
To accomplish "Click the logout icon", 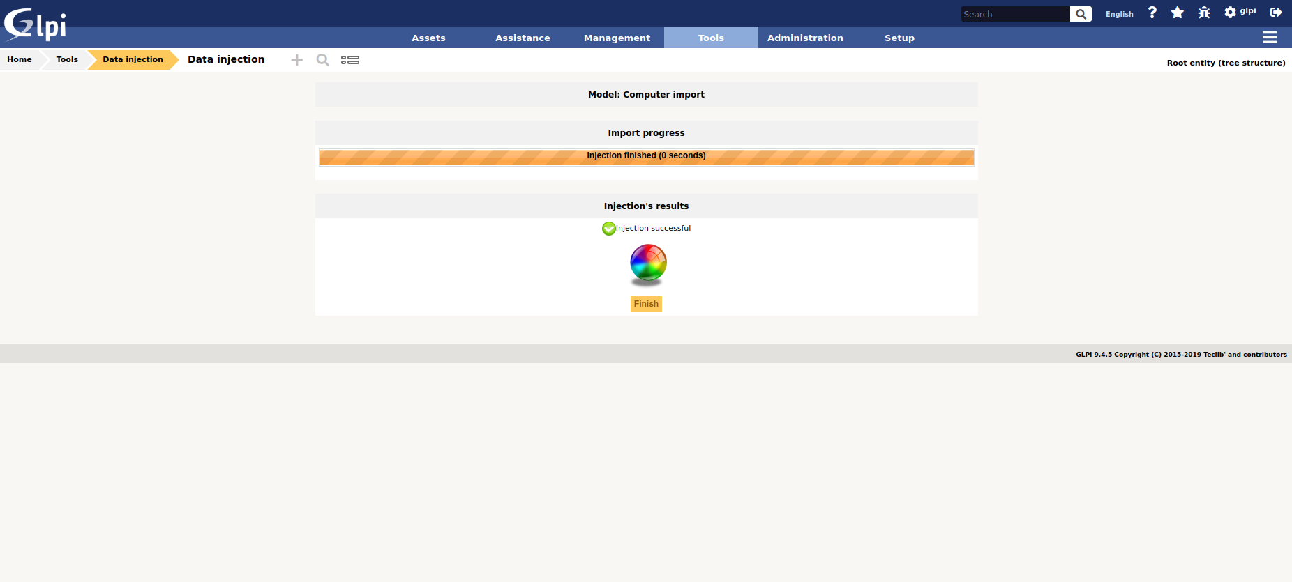I will (1276, 13).
